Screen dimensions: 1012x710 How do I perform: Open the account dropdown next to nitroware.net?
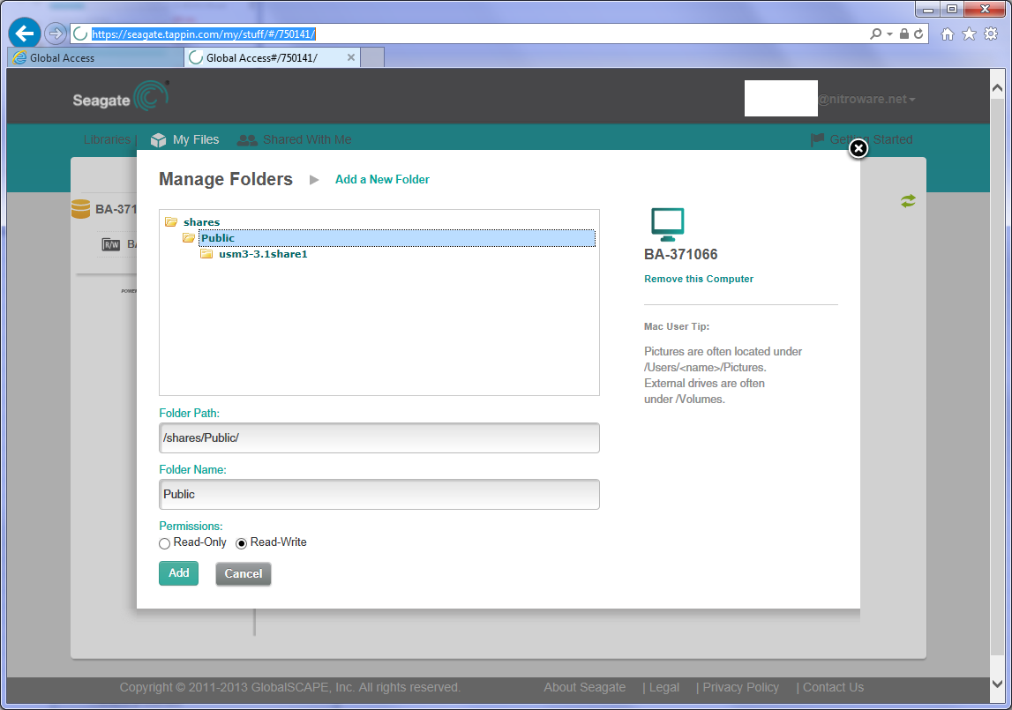click(912, 100)
